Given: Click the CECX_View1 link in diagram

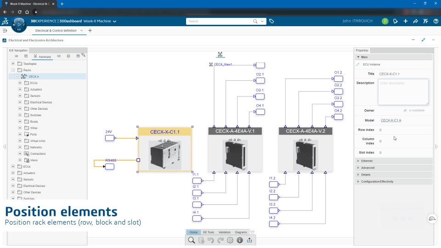Looking at the screenshot, I should point(223,64).
